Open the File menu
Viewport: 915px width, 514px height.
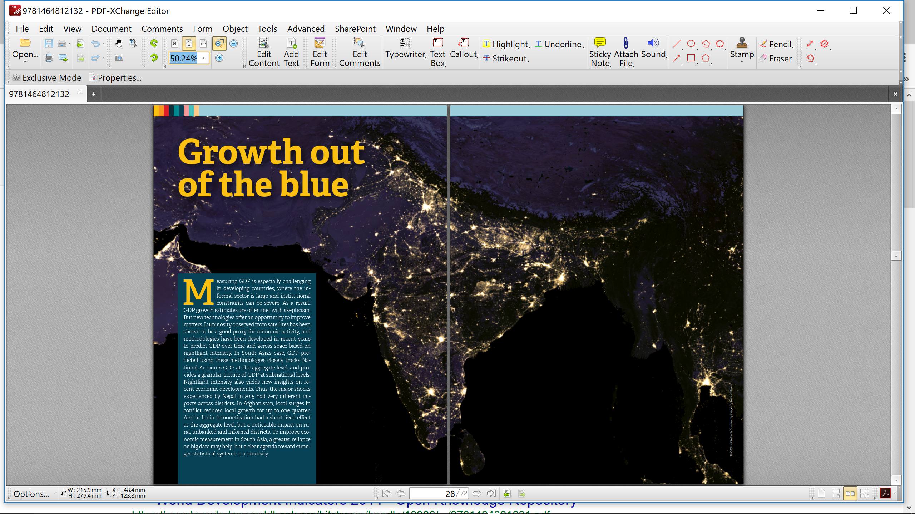[22, 29]
